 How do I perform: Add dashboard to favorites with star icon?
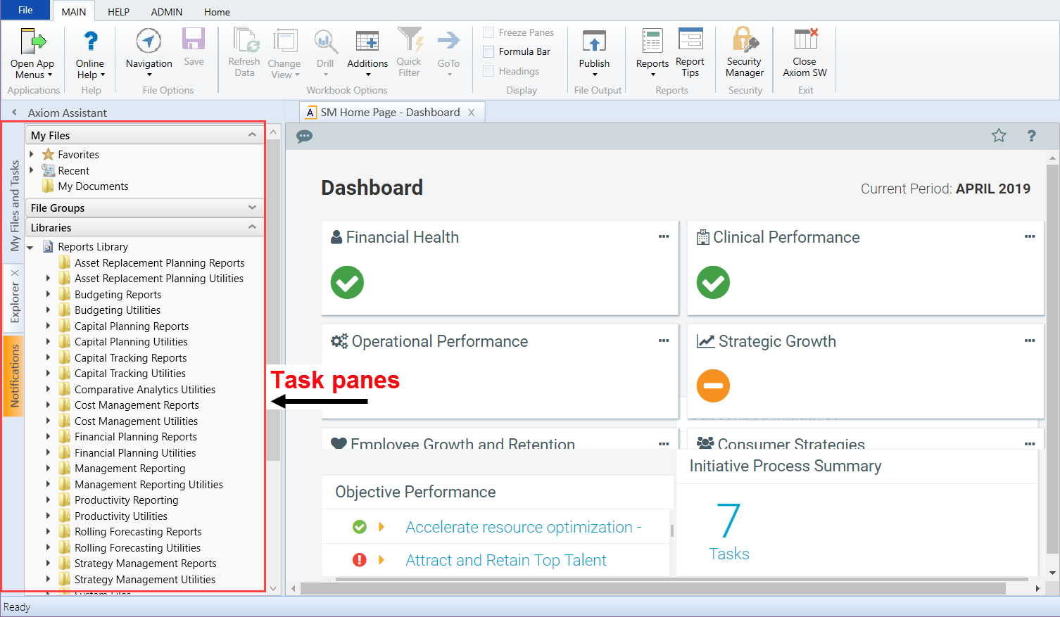point(999,136)
